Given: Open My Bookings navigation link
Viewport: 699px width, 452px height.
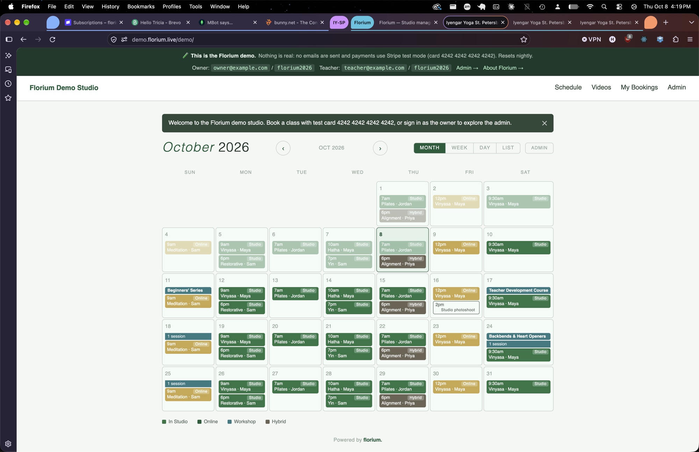Looking at the screenshot, I should point(639,87).
